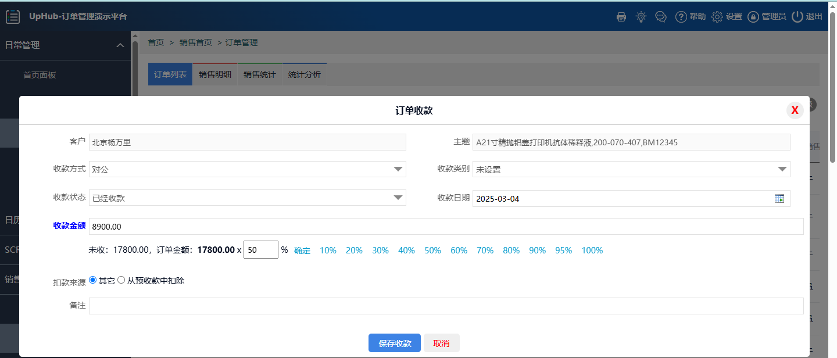The height and width of the screenshot is (358, 837).
Task: Switch to the 销售明细 tab
Action: 214,74
